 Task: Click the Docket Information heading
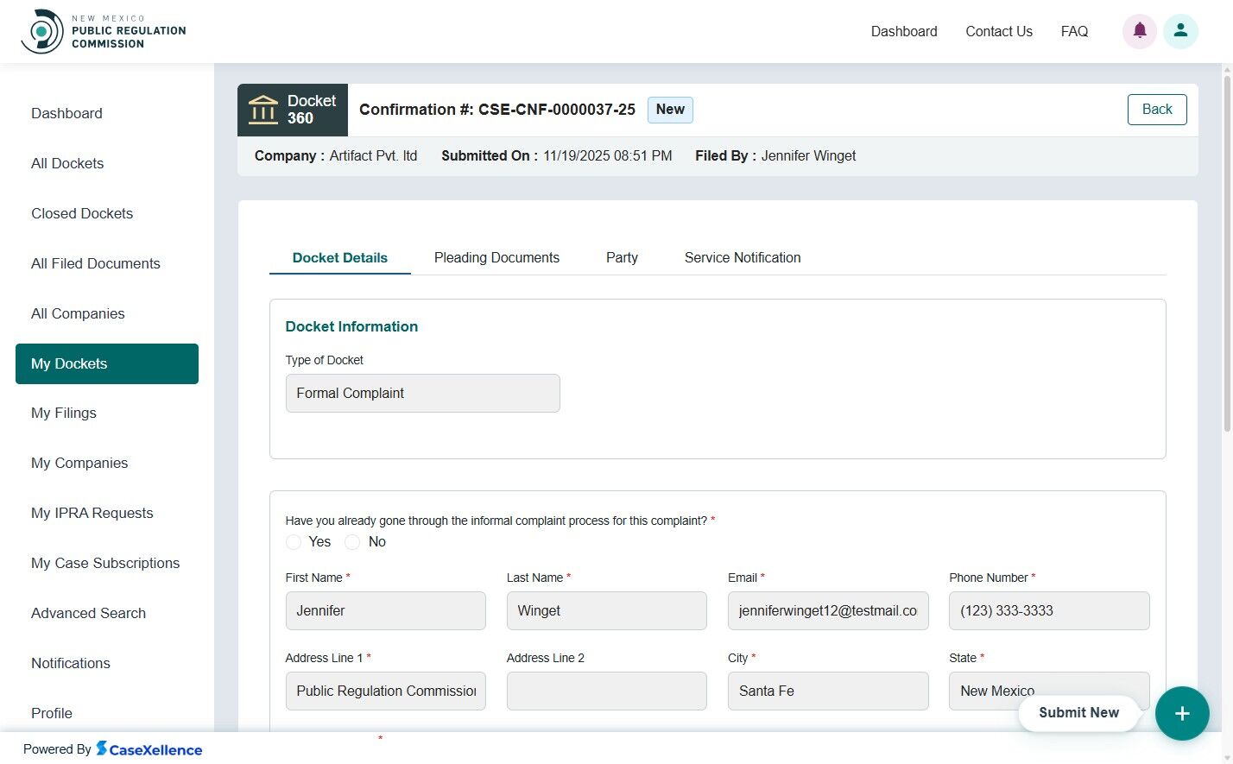tap(351, 326)
